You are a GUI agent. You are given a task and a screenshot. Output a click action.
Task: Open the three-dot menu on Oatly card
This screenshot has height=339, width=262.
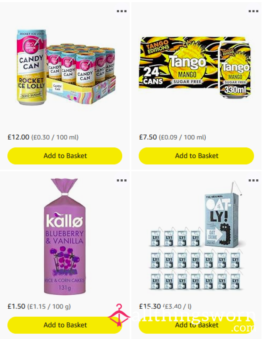pyautogui.click(x=253, y=180)
